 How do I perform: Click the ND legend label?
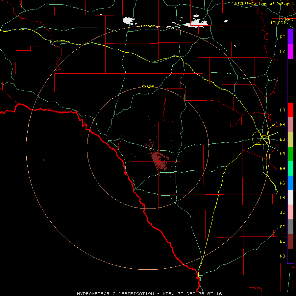pos(282,256)
